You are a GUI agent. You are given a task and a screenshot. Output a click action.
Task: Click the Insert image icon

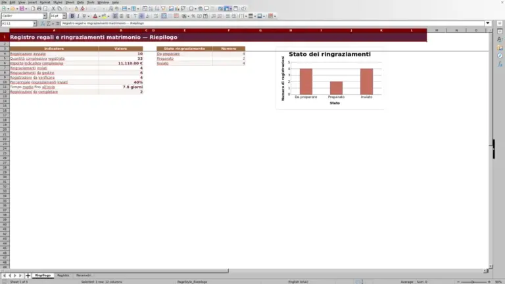click(x=171, y=9)
